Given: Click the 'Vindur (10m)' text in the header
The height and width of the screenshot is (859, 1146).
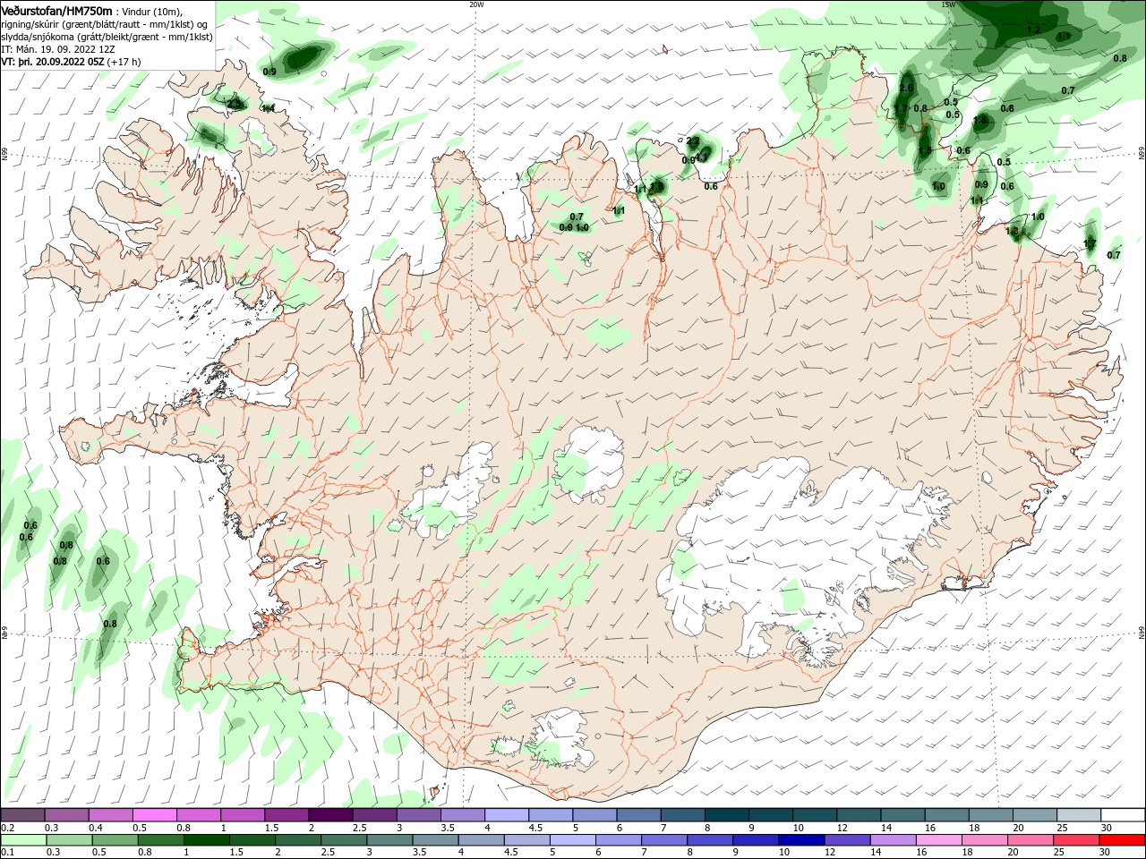Looking at the screenshot, I should [151, 12].
